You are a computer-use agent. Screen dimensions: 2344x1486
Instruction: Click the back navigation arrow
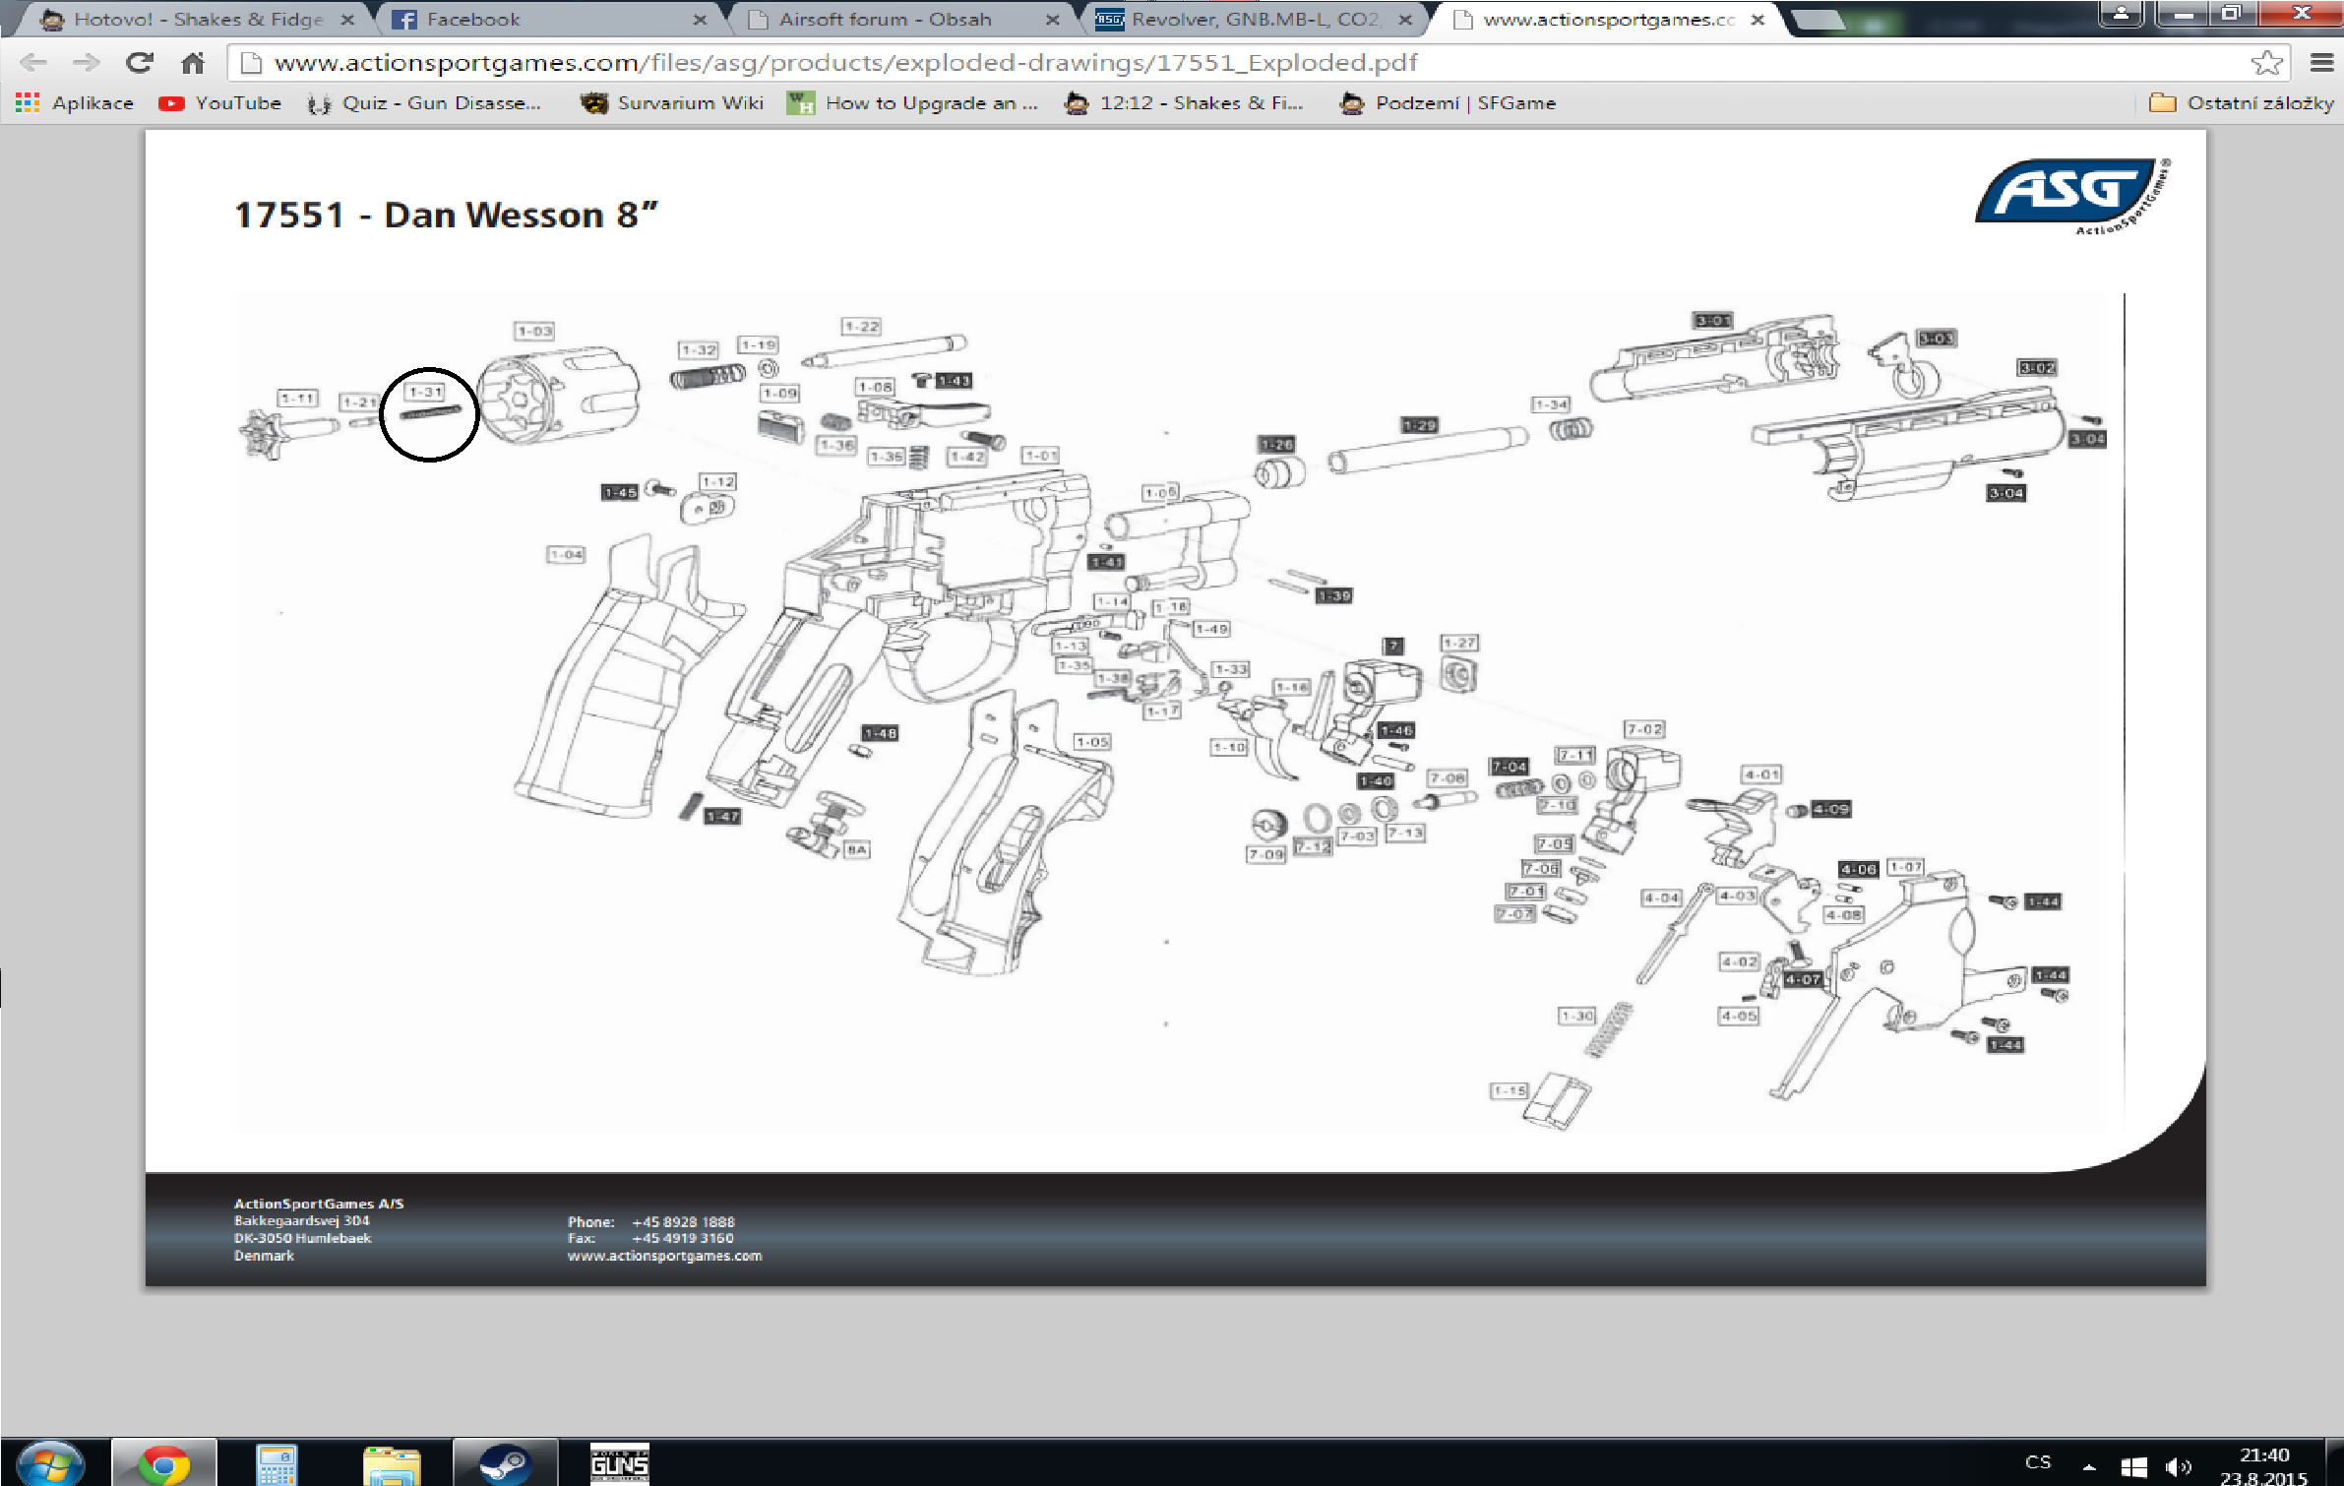pyautogui.click(x=33, y=63)
